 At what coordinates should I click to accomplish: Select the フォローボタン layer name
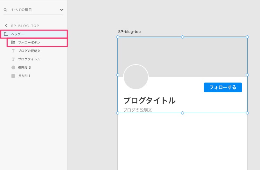tap(29, 42)
